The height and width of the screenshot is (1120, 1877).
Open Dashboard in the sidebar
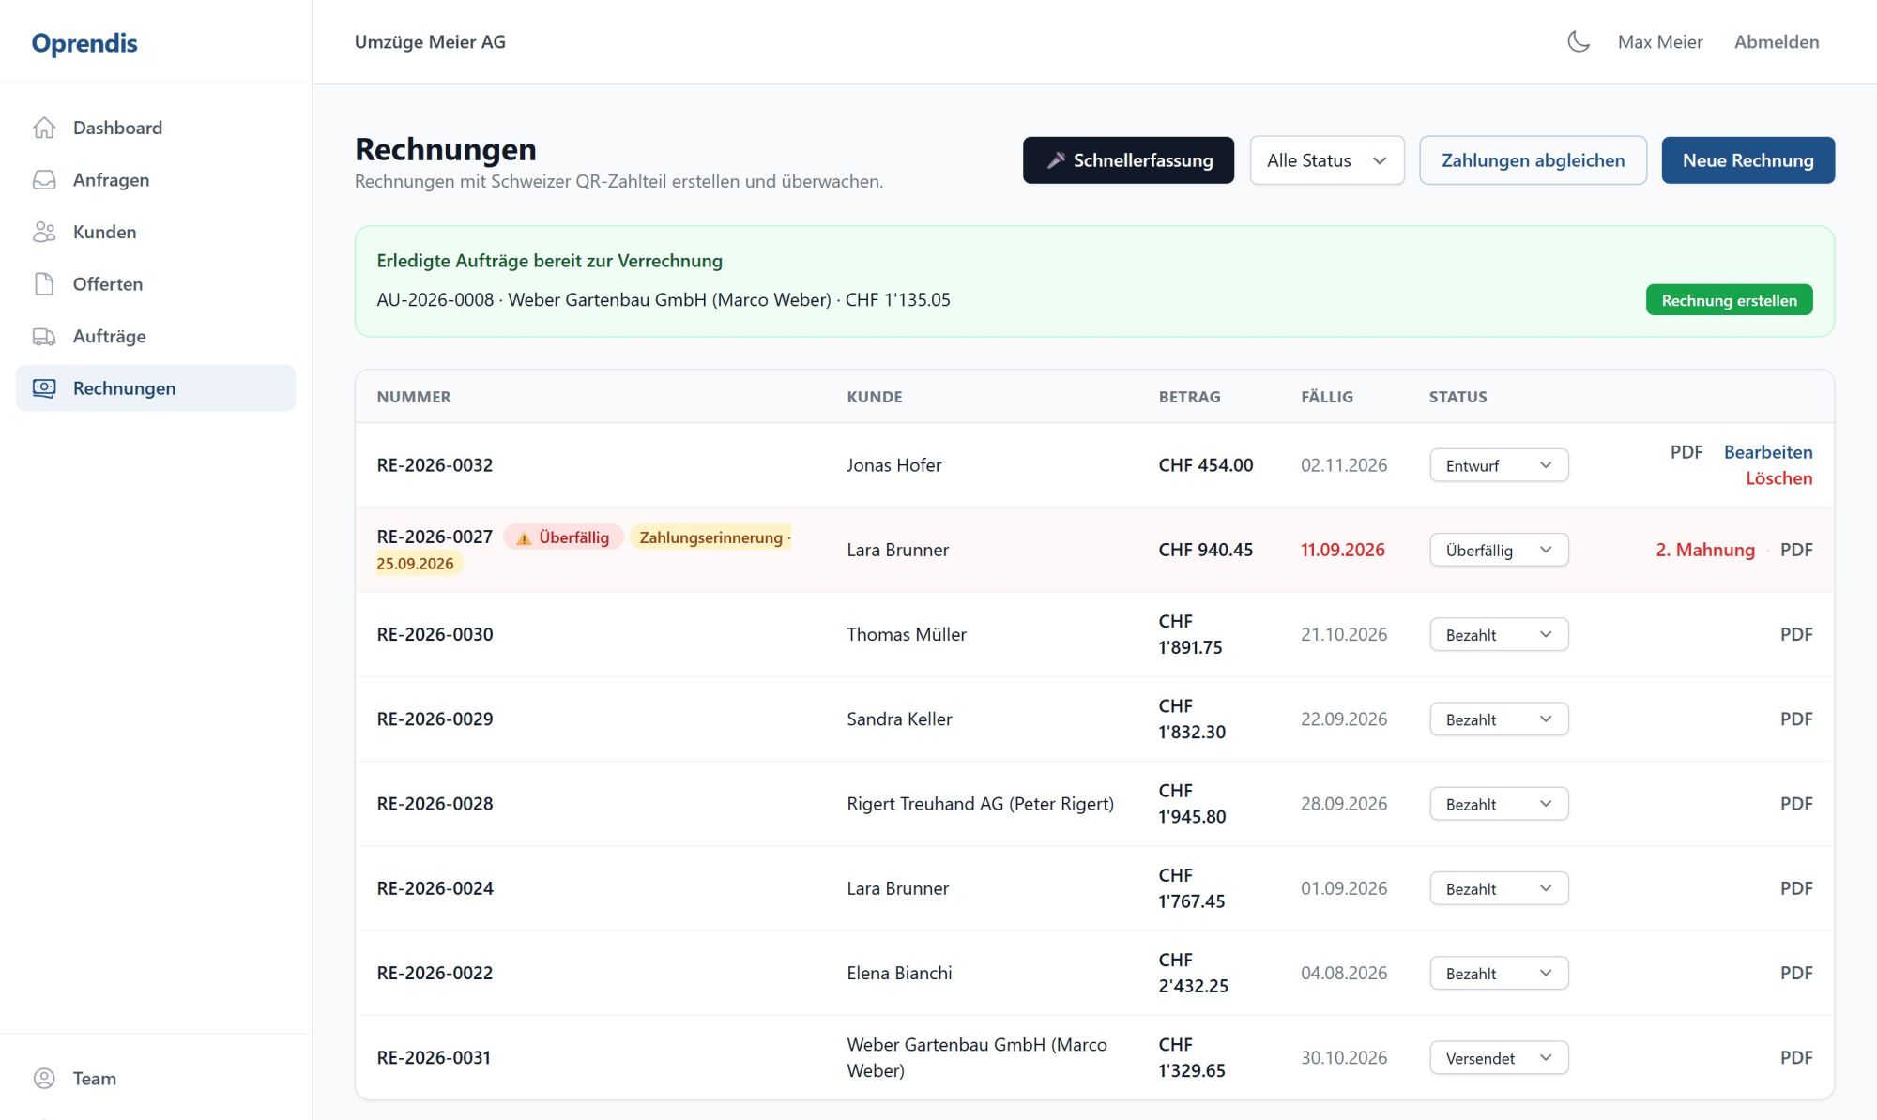click(x=156, y=128)
